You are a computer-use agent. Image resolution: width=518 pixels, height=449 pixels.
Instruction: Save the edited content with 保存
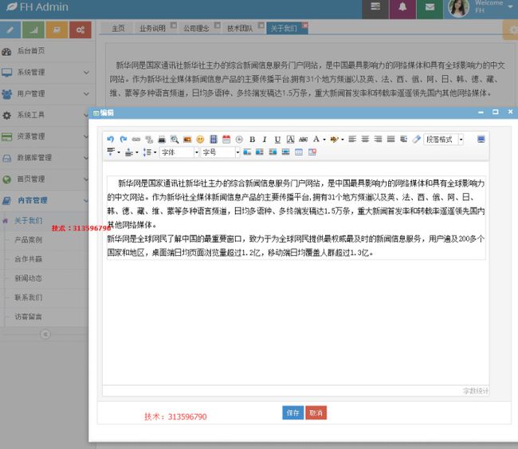click(292, 412)
